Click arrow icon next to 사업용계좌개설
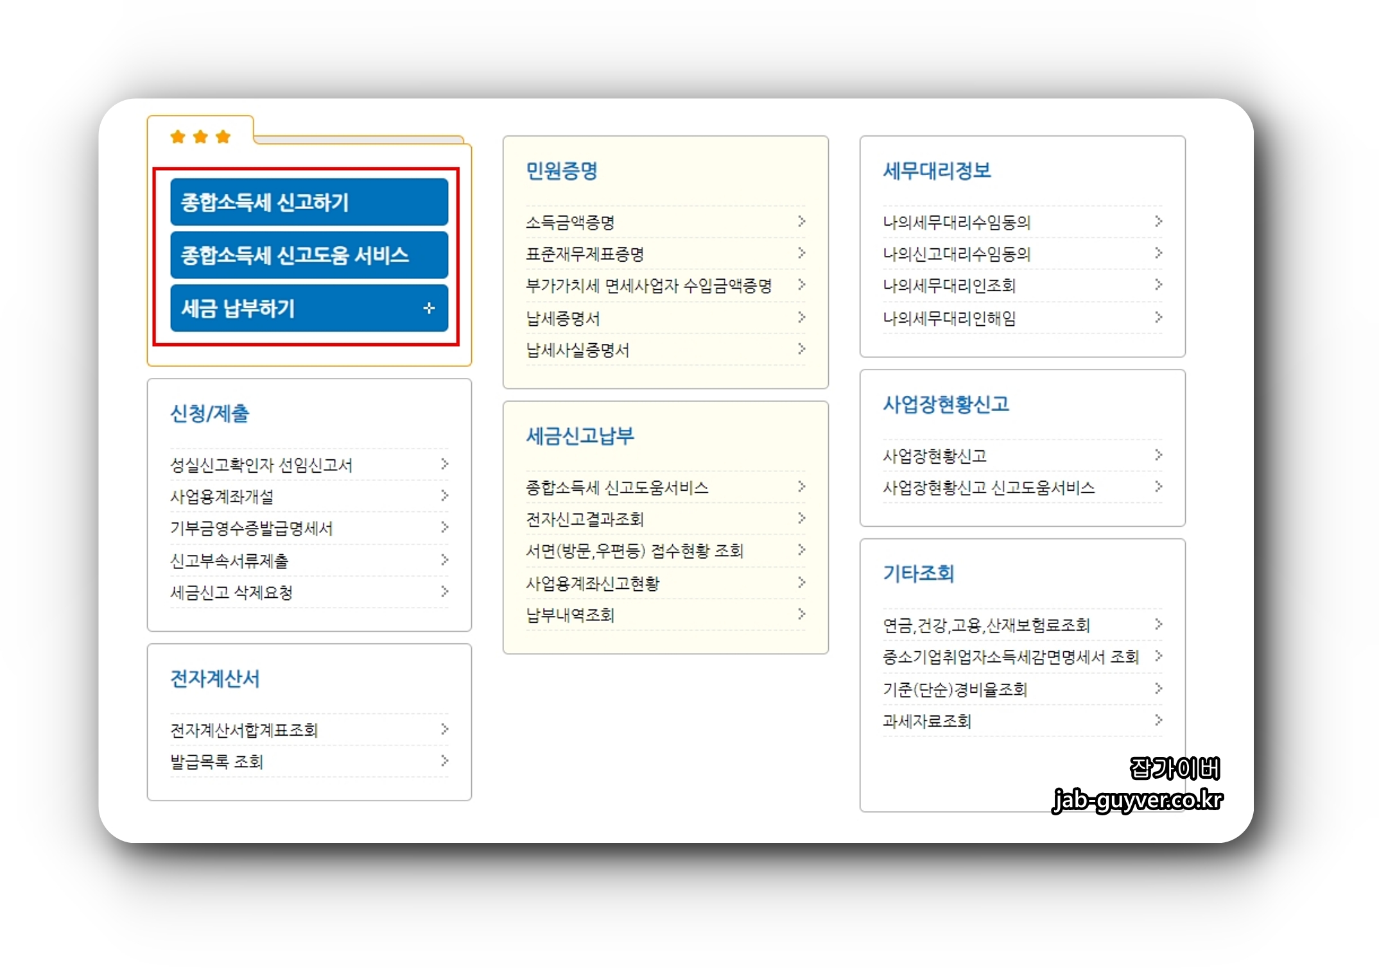1379x968 pixels. pyautogui.click(x=444, y=496)
